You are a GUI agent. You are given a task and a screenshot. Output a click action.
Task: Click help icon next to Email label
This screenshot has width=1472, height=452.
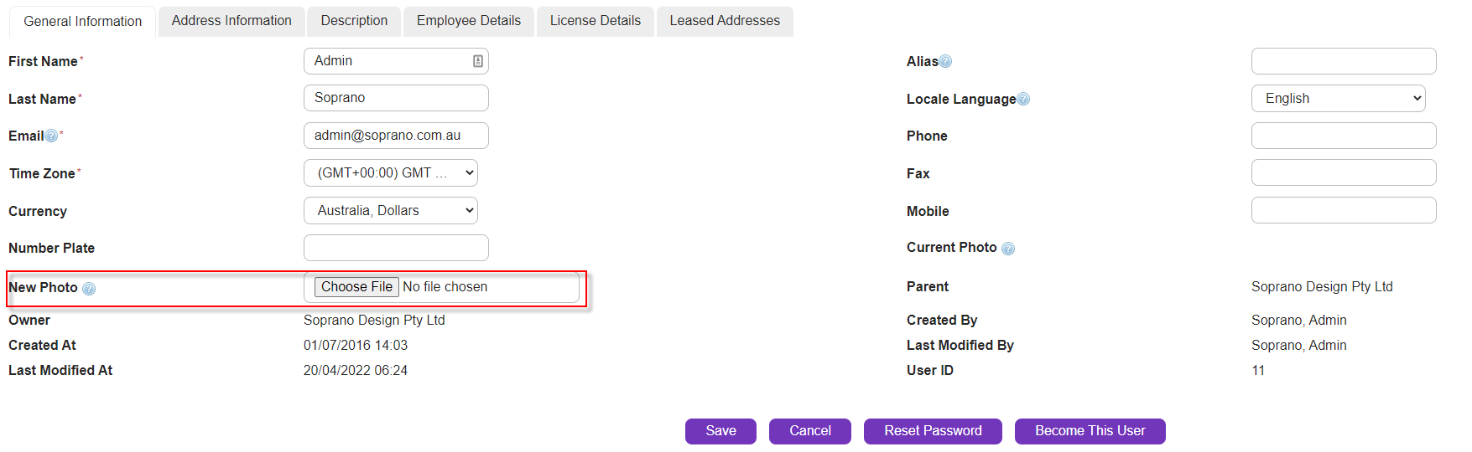pos(52,136)
